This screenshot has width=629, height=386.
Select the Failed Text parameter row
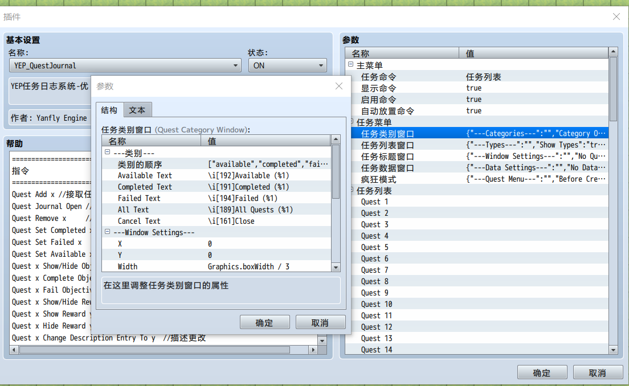click(217, 198)
